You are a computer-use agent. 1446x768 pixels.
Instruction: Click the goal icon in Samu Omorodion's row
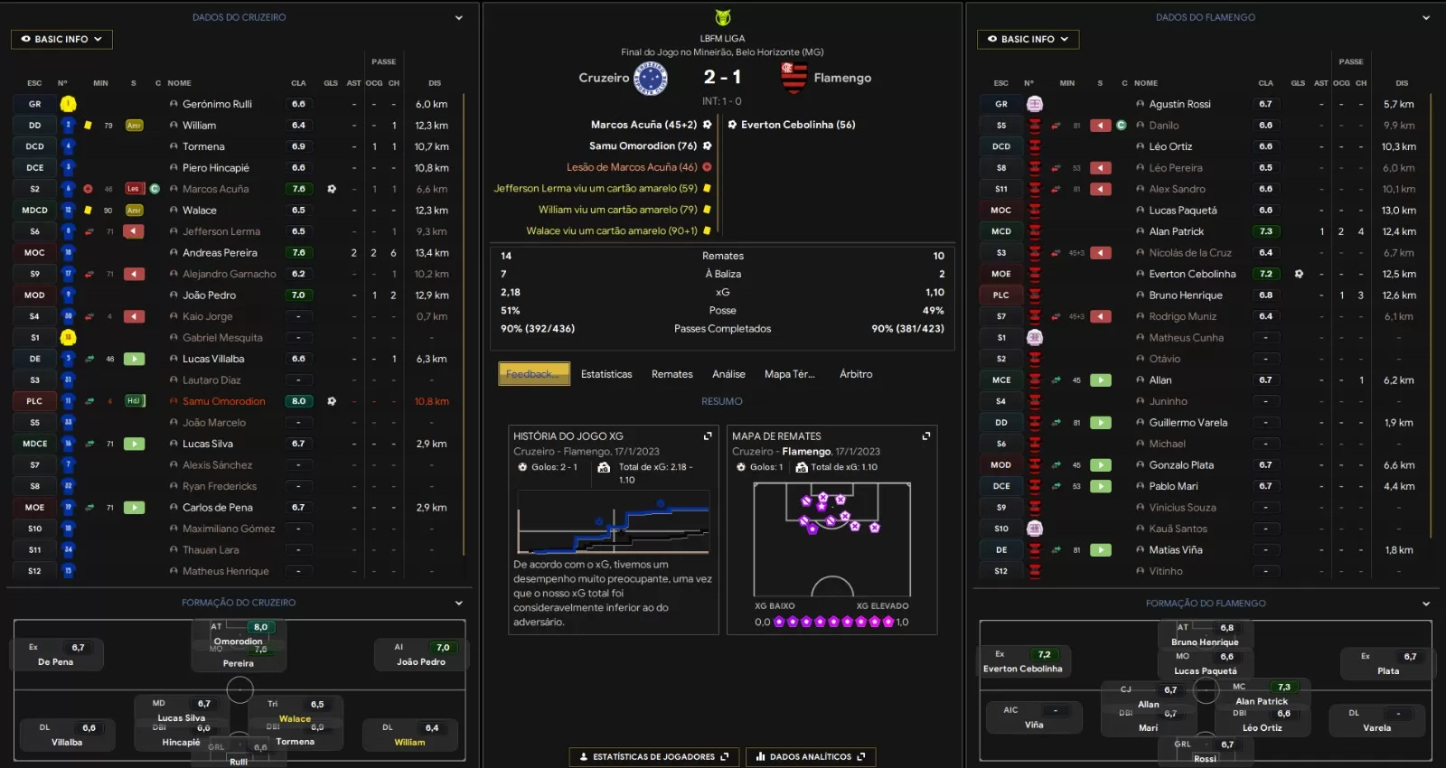(x=332, y=401)
